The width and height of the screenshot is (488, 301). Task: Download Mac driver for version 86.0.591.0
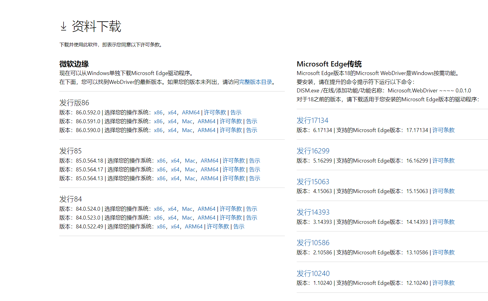187,121
